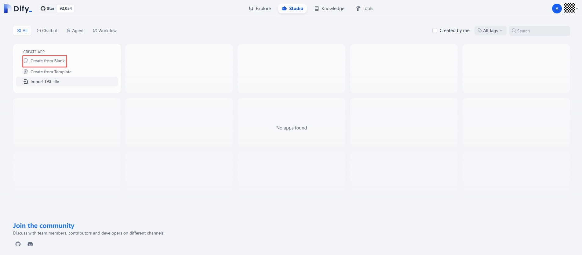
Task: Open the Discord community icon
Action: point(30,244)
